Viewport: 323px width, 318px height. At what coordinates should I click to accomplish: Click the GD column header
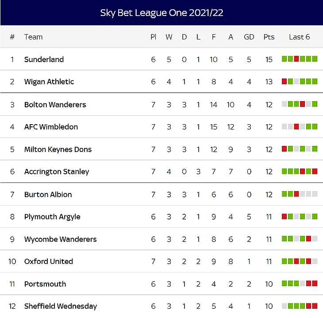tap(249, 37)
